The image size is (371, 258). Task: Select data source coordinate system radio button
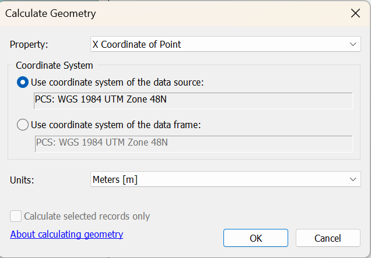[23, 83]
